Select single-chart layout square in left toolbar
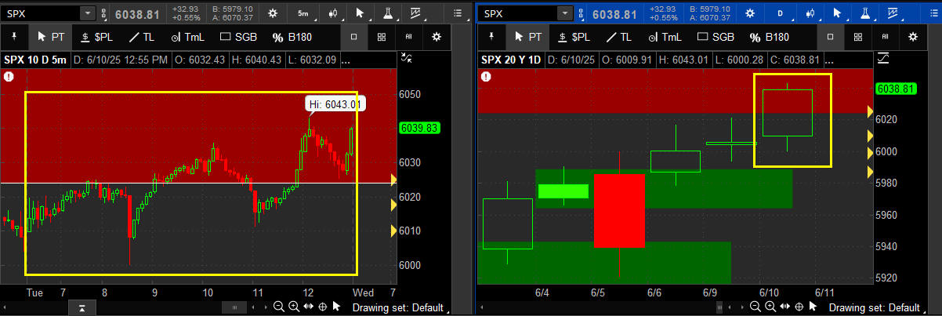 354,37
